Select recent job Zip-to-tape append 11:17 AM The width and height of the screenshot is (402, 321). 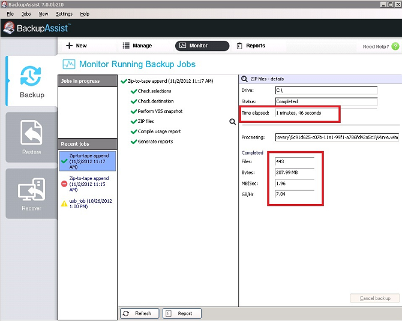[x=88, y=161]
